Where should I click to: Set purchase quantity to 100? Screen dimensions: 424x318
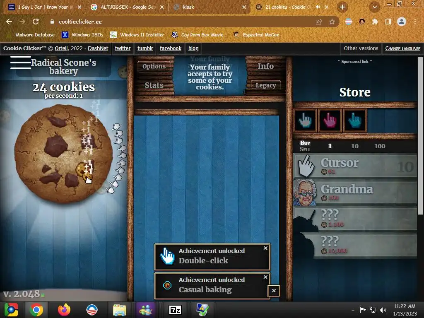coord(380,146)
